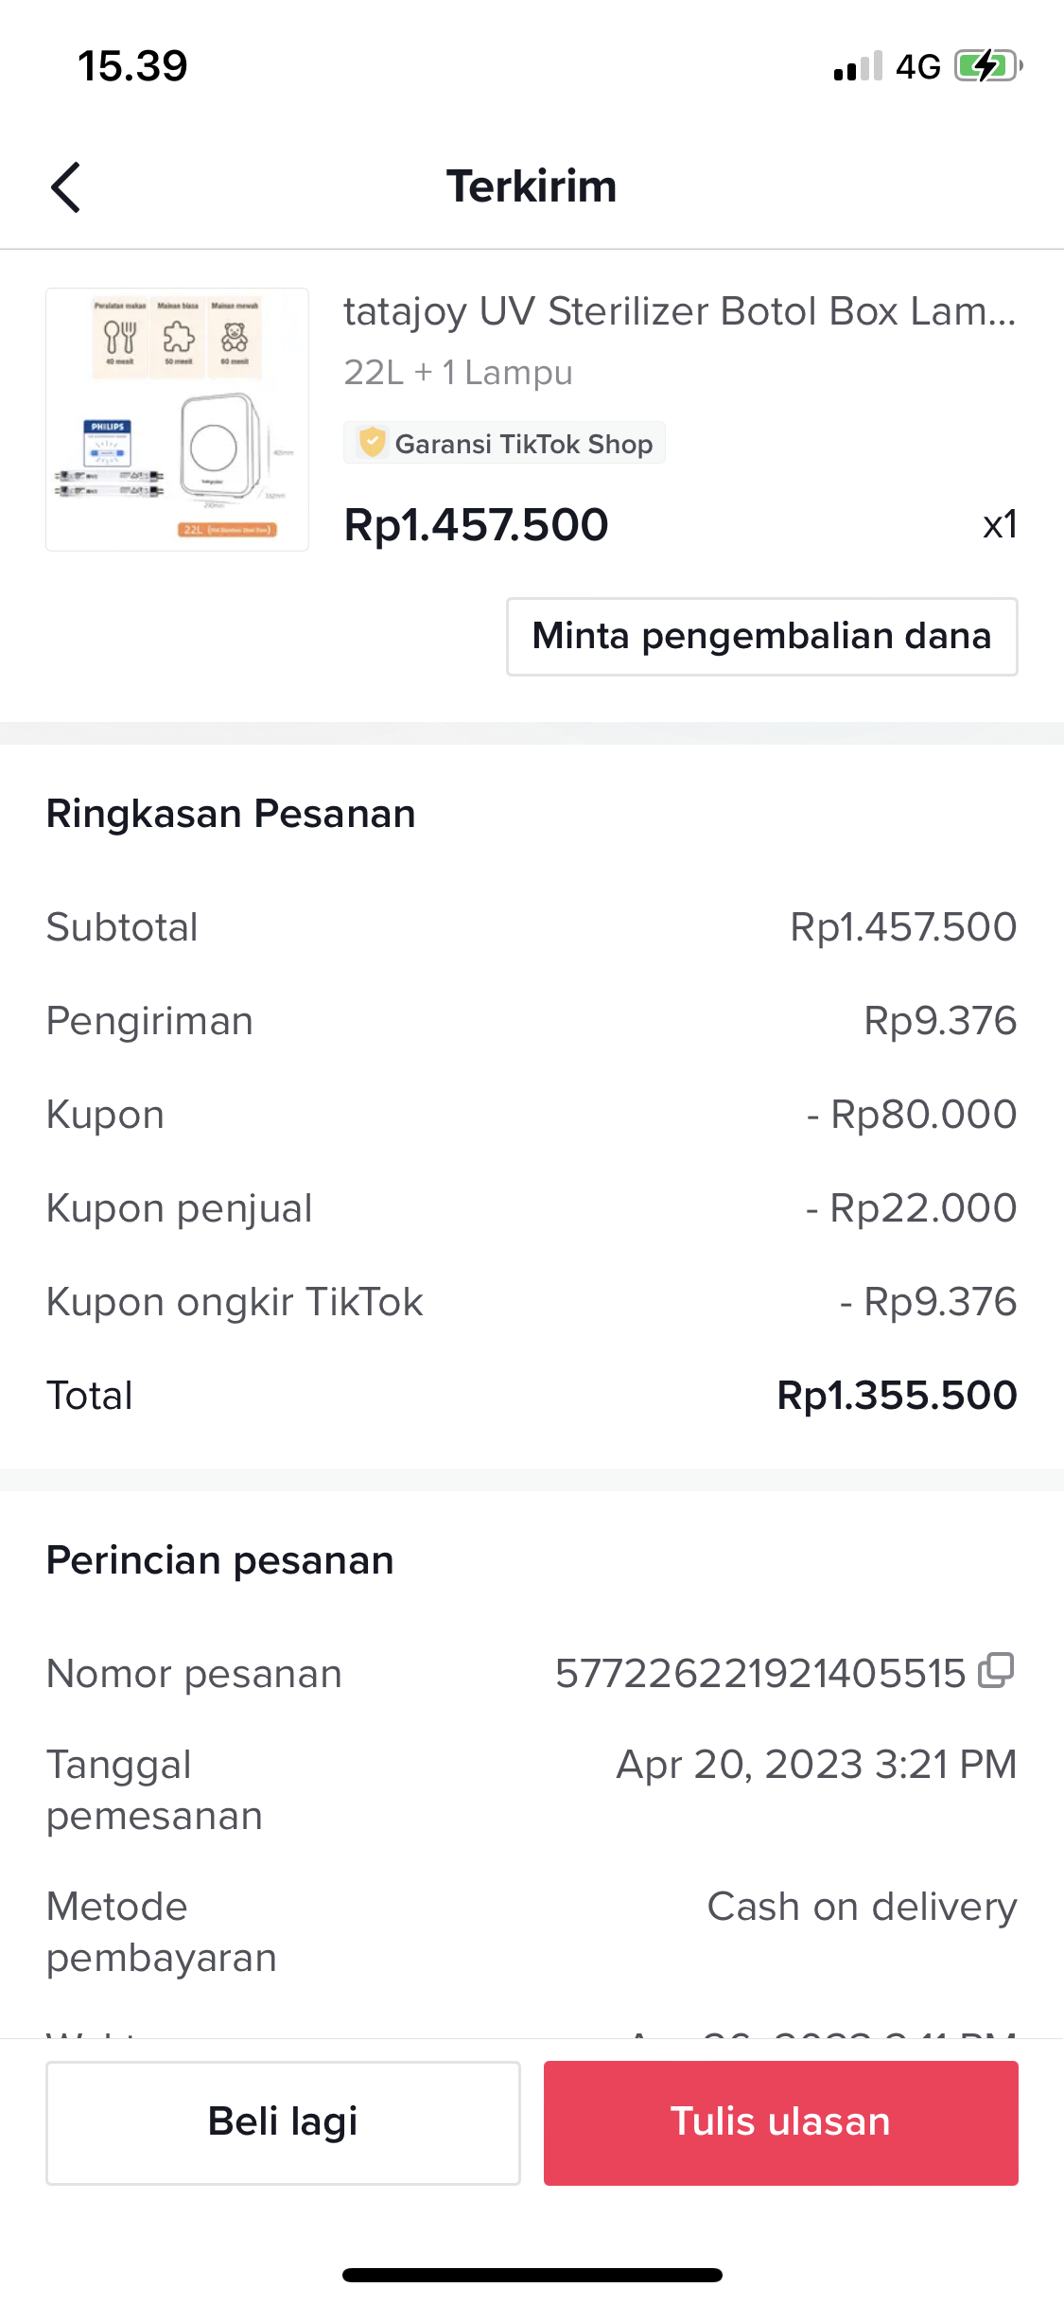Tap the product price Rp1.457.500
The image size is (1064, 2305).
(x=476, y=525)
